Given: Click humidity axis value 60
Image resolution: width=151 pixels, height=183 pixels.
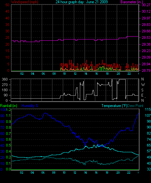Looking at the screenshot, I should pyautogui.click(x=3, y=134).
